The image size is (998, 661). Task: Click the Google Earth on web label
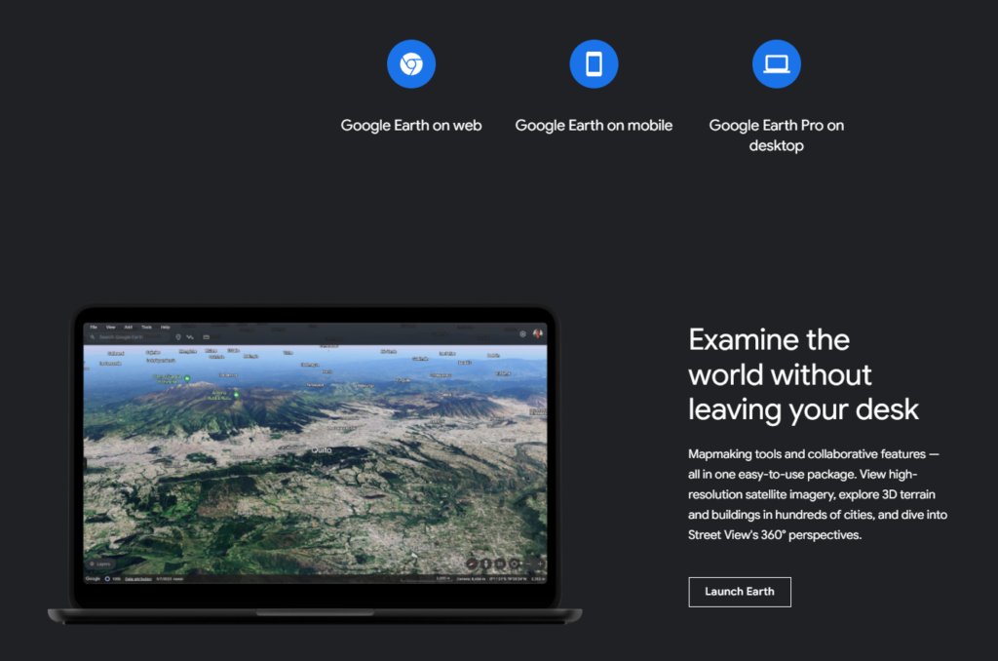pyautogui.click(x=410, y=125)
